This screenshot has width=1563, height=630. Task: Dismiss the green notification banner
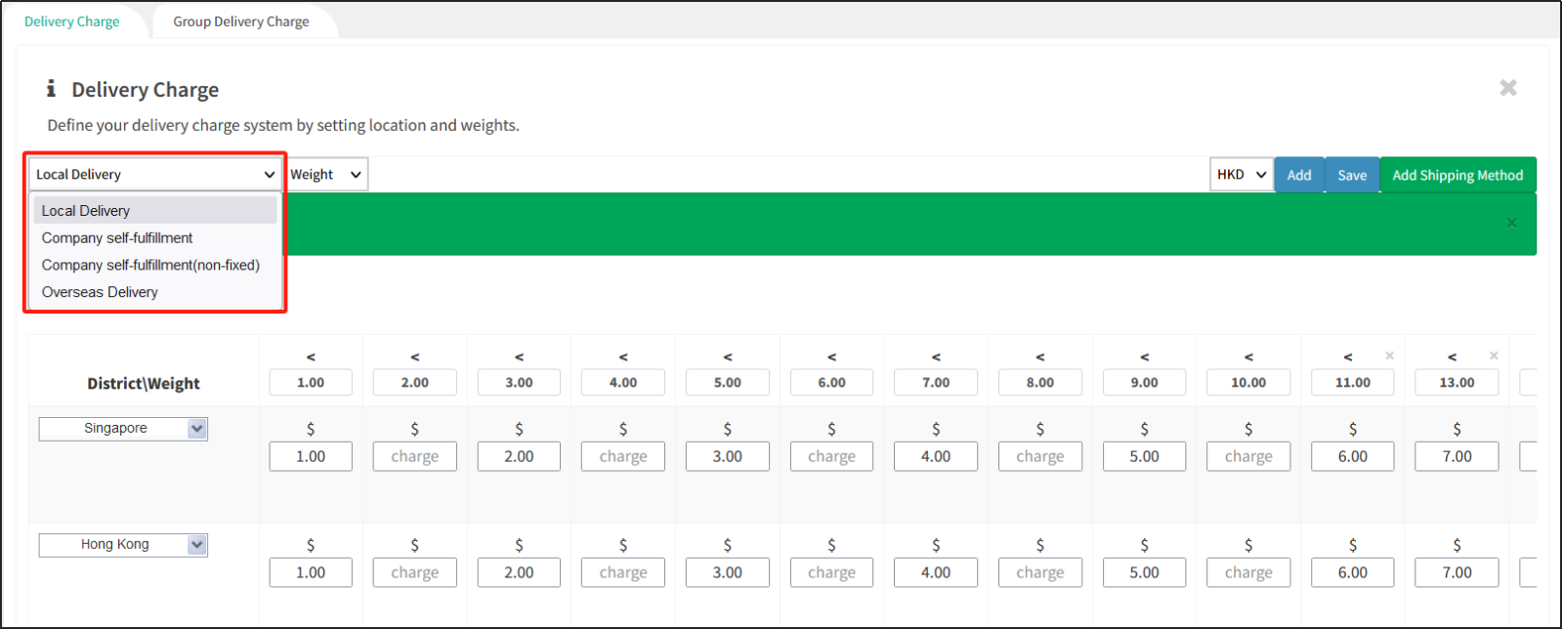[1511, 224]
